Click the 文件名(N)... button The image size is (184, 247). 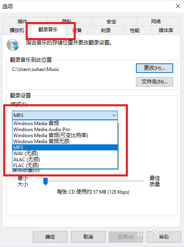[154, 82]
